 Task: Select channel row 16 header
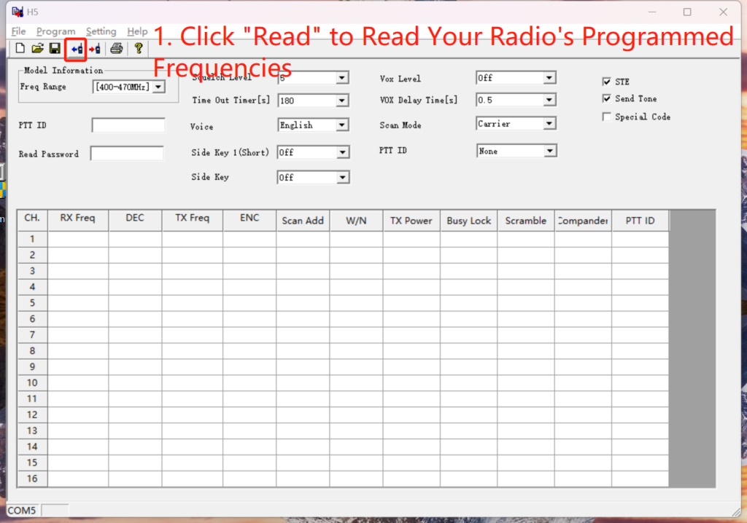coord(32,479)
